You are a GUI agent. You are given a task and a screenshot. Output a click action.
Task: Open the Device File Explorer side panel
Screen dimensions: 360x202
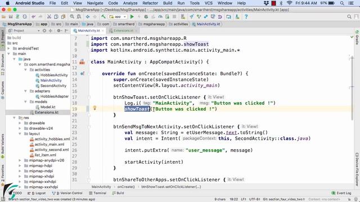coord(357,169)
